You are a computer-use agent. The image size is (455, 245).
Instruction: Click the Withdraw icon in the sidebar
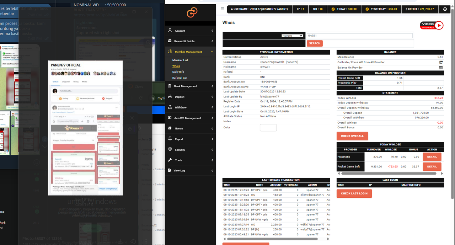point(170,107)
